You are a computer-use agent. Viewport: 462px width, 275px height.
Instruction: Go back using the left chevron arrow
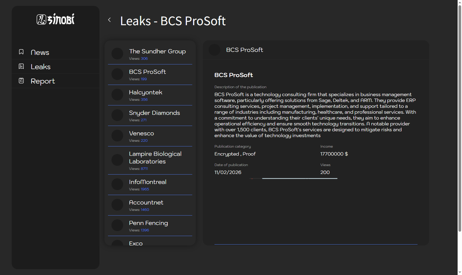(109, 20)
